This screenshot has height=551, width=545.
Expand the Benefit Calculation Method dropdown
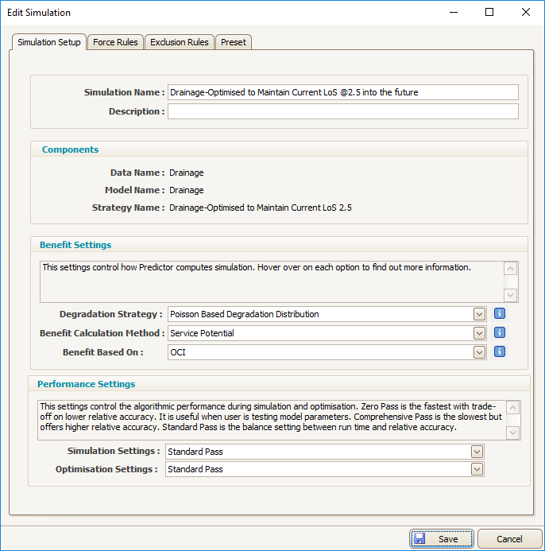[479, 333]
